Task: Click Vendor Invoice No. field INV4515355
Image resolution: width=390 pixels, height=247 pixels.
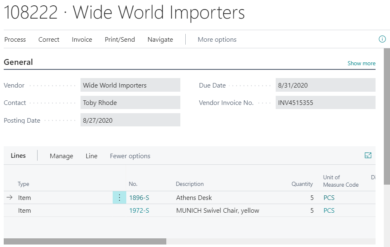Action: click(x=326, y=102)
